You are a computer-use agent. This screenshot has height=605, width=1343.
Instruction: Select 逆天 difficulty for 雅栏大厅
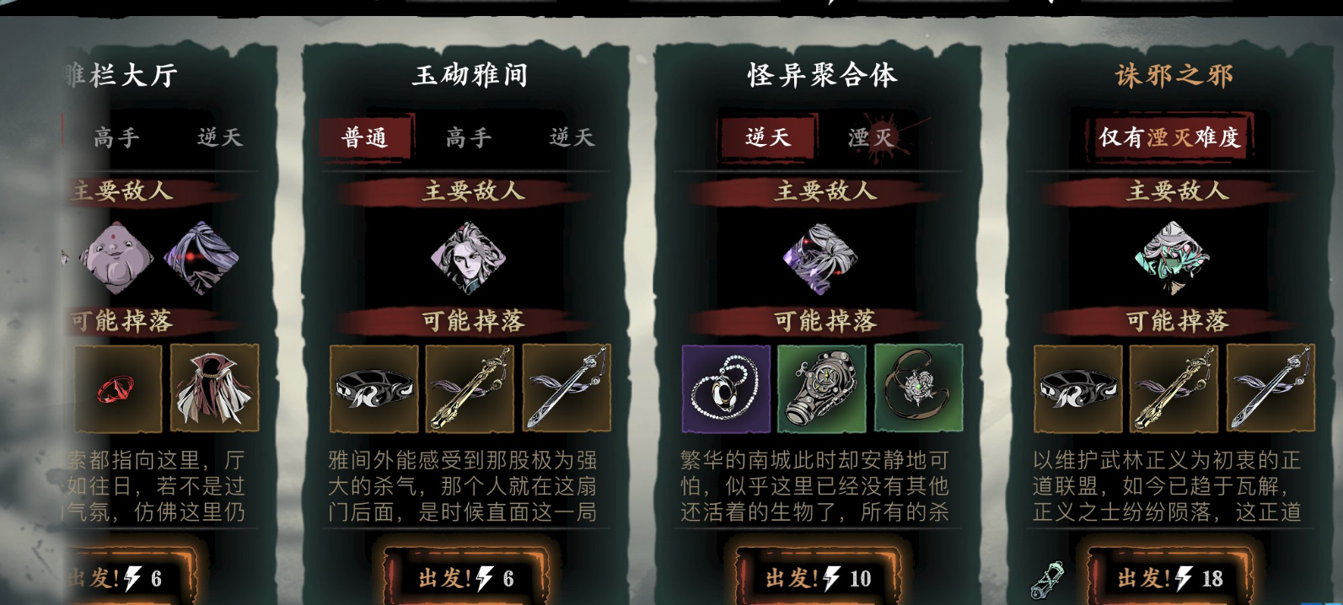point(219,137)
